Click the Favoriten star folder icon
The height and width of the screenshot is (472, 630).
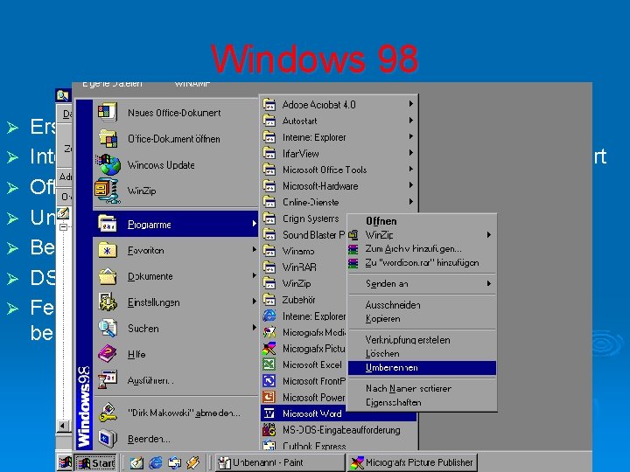pyautogui.click(x=108, y=251)
